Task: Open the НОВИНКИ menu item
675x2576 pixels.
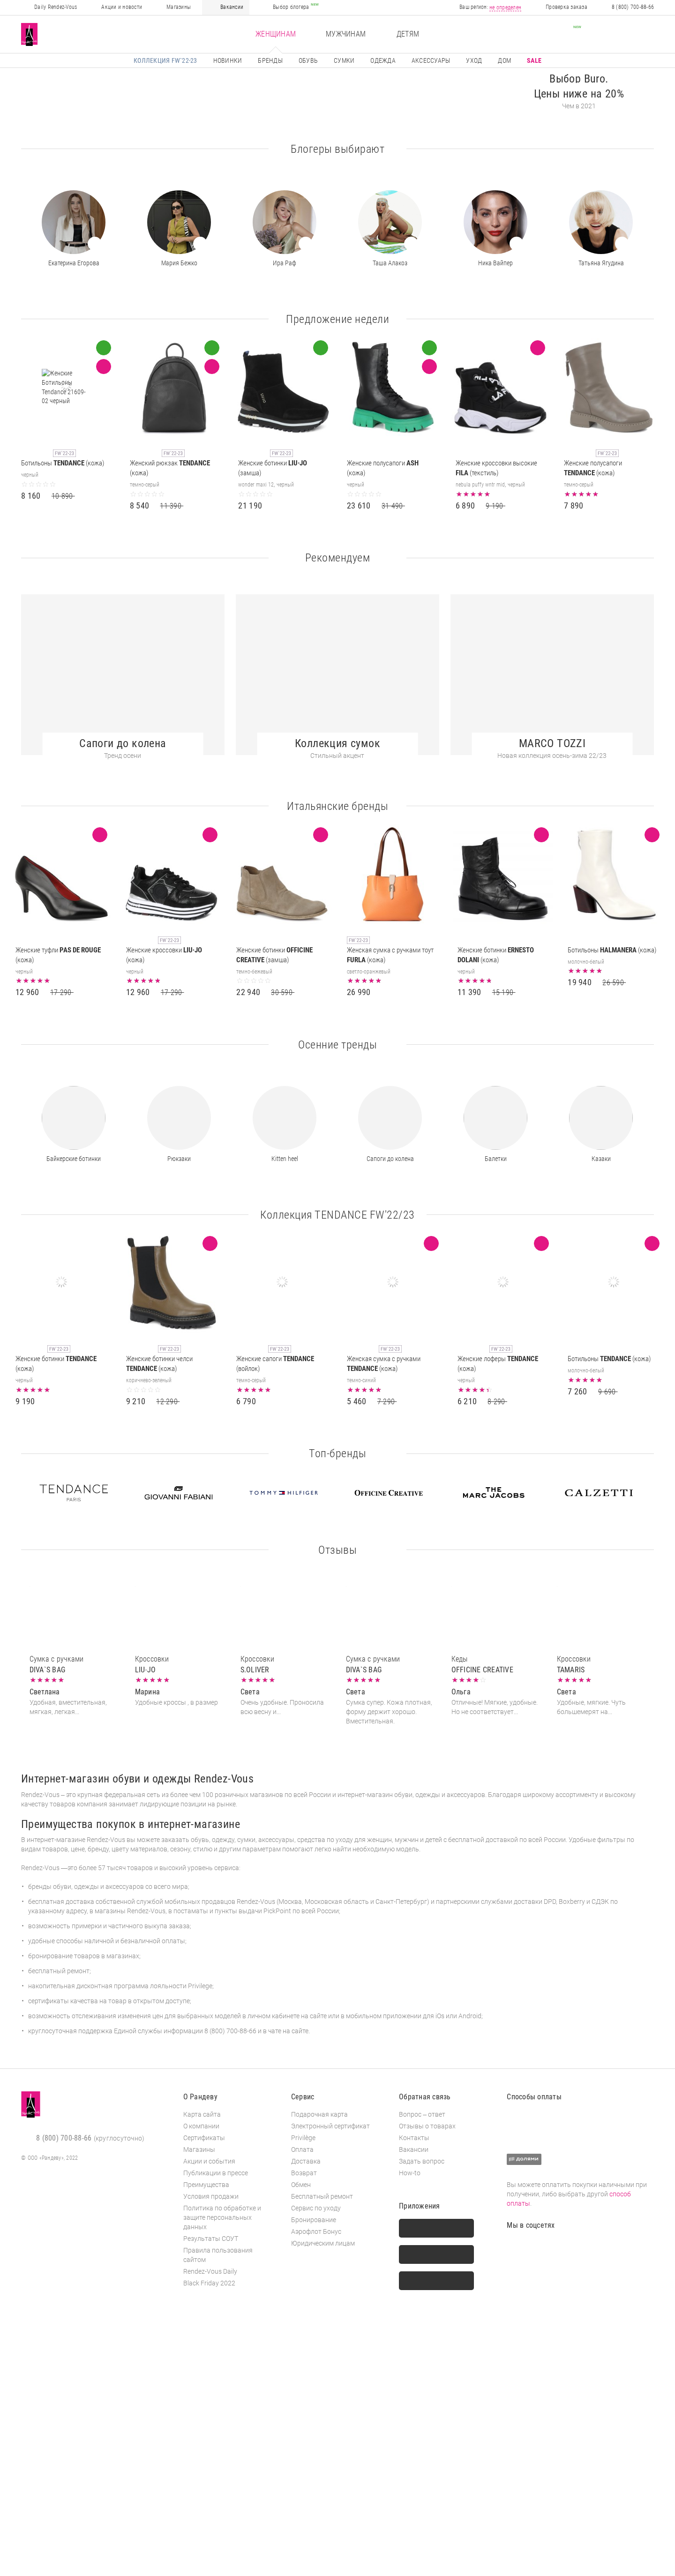Action: point(227,61)
